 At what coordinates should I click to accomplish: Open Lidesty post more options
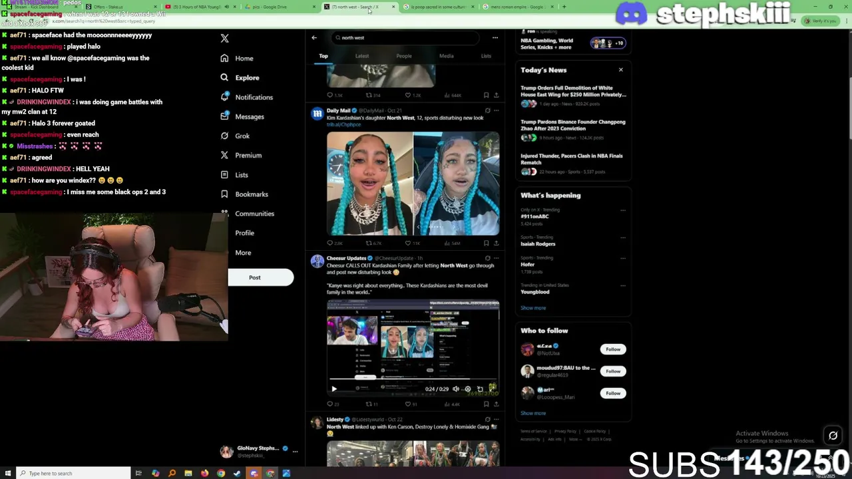[496, 420]
